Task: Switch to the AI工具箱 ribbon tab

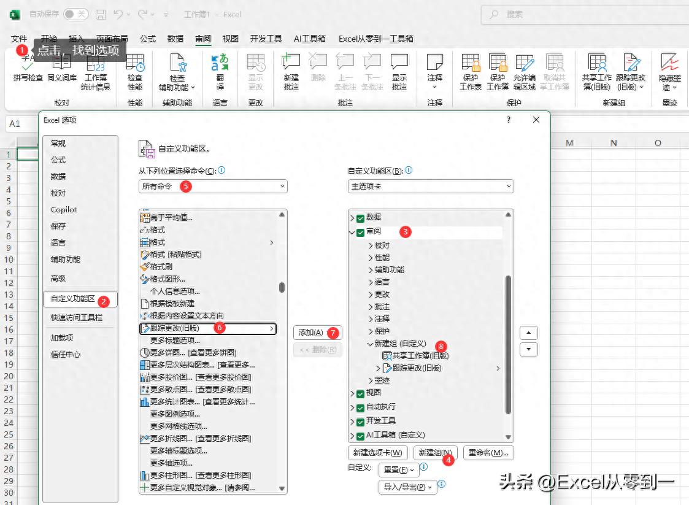Action: [310, 39]
